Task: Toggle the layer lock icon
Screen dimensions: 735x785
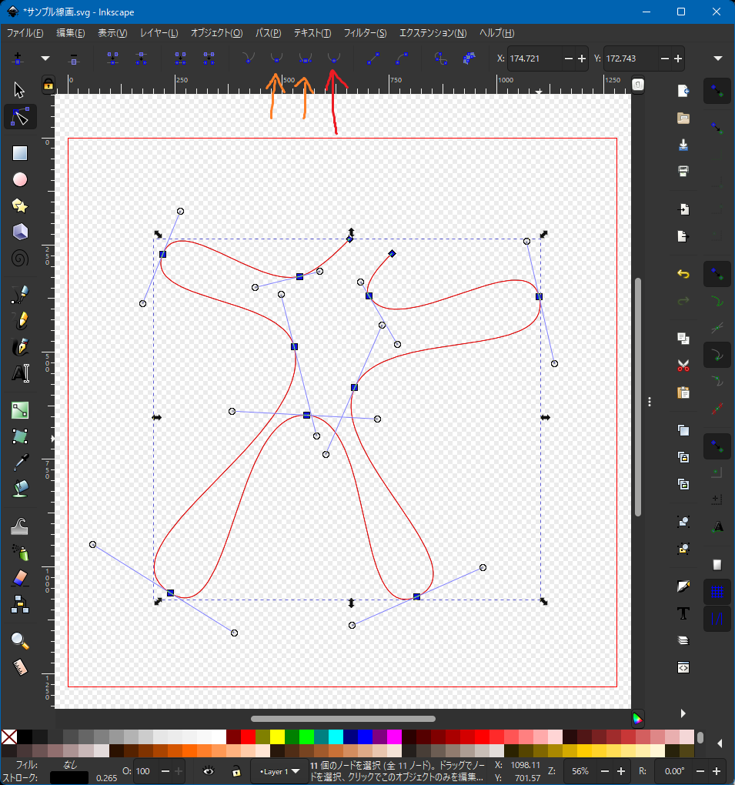Action: coord(236,771)
